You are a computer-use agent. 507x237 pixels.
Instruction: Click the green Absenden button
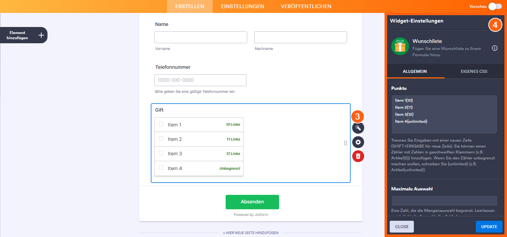(252, 202)
